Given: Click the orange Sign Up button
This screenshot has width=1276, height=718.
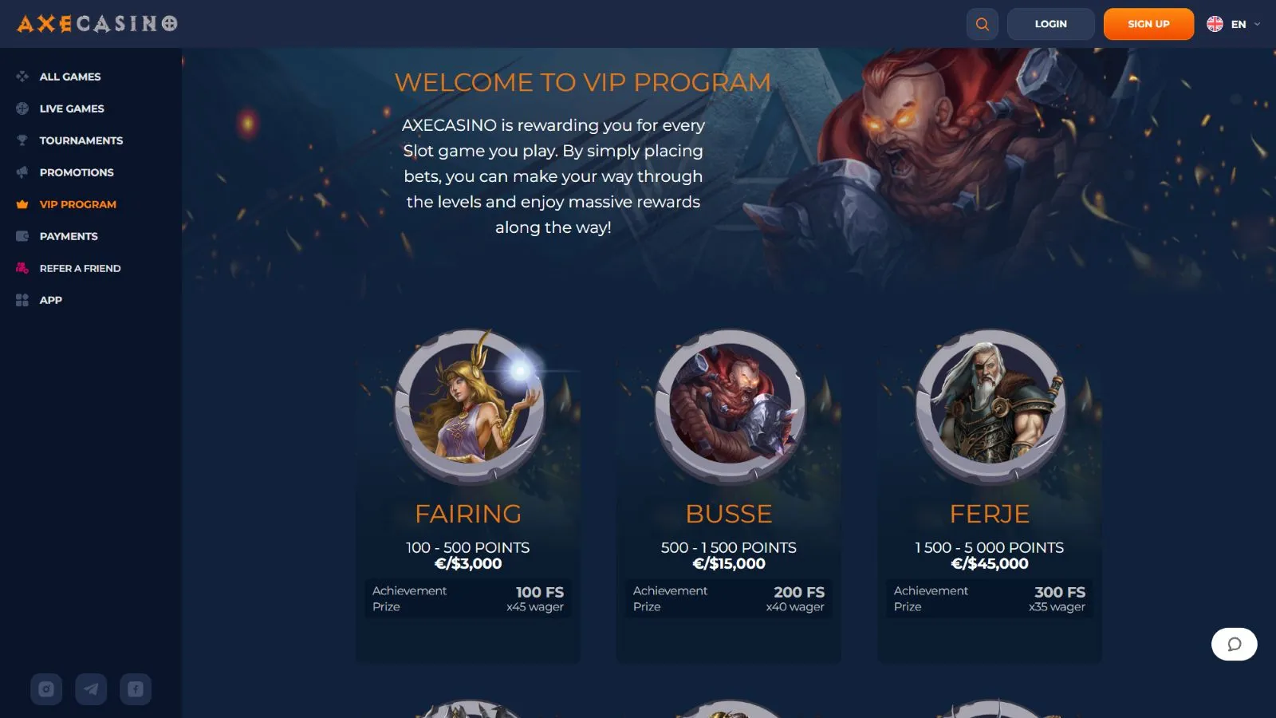Looking at the screenshot, I should 1148,24.
